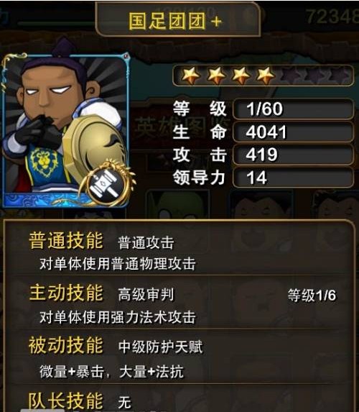This screenshot has height=412, width=359.
Task: Click the last dimmed purple star
Action: pyautogui.click(x=339, y=75)
